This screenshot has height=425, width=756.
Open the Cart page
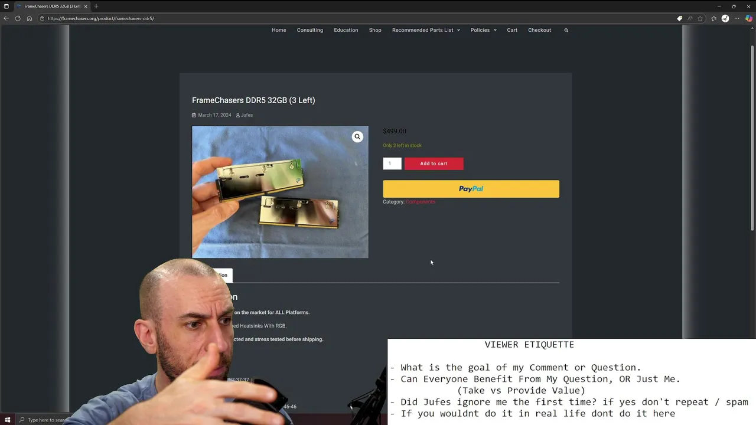512,30
